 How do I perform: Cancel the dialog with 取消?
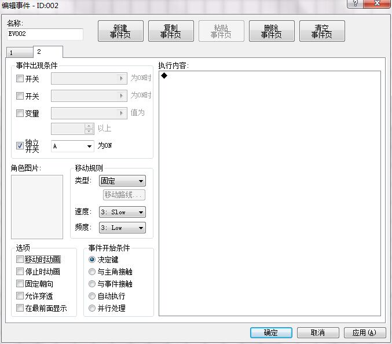(x=318, y=332)
